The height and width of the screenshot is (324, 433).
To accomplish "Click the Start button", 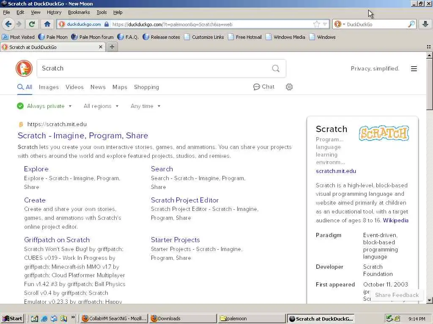I will point(12,319).
